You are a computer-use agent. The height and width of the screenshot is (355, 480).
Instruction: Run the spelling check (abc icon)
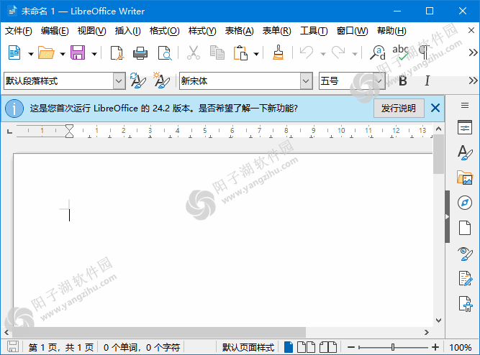tap(400, 52)
